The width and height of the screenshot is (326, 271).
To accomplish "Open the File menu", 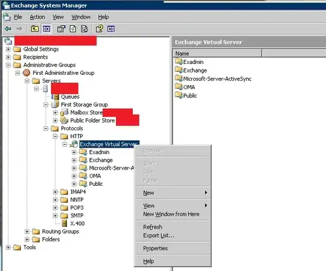I will point(18,17).
